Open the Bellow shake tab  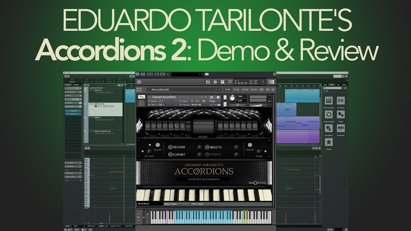[177, 204]
